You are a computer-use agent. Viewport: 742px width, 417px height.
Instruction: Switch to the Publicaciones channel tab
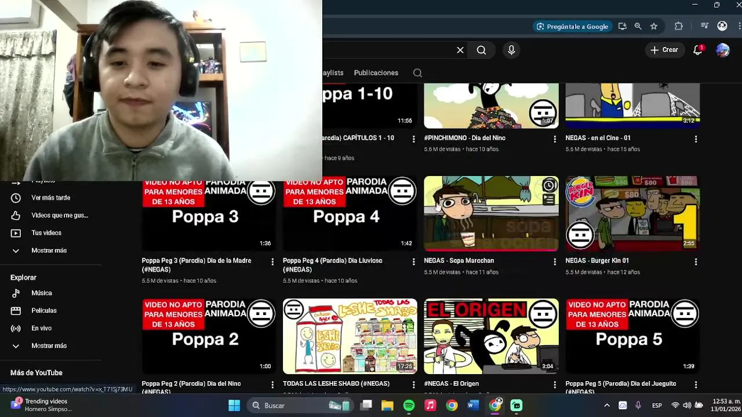coord(376,73)
